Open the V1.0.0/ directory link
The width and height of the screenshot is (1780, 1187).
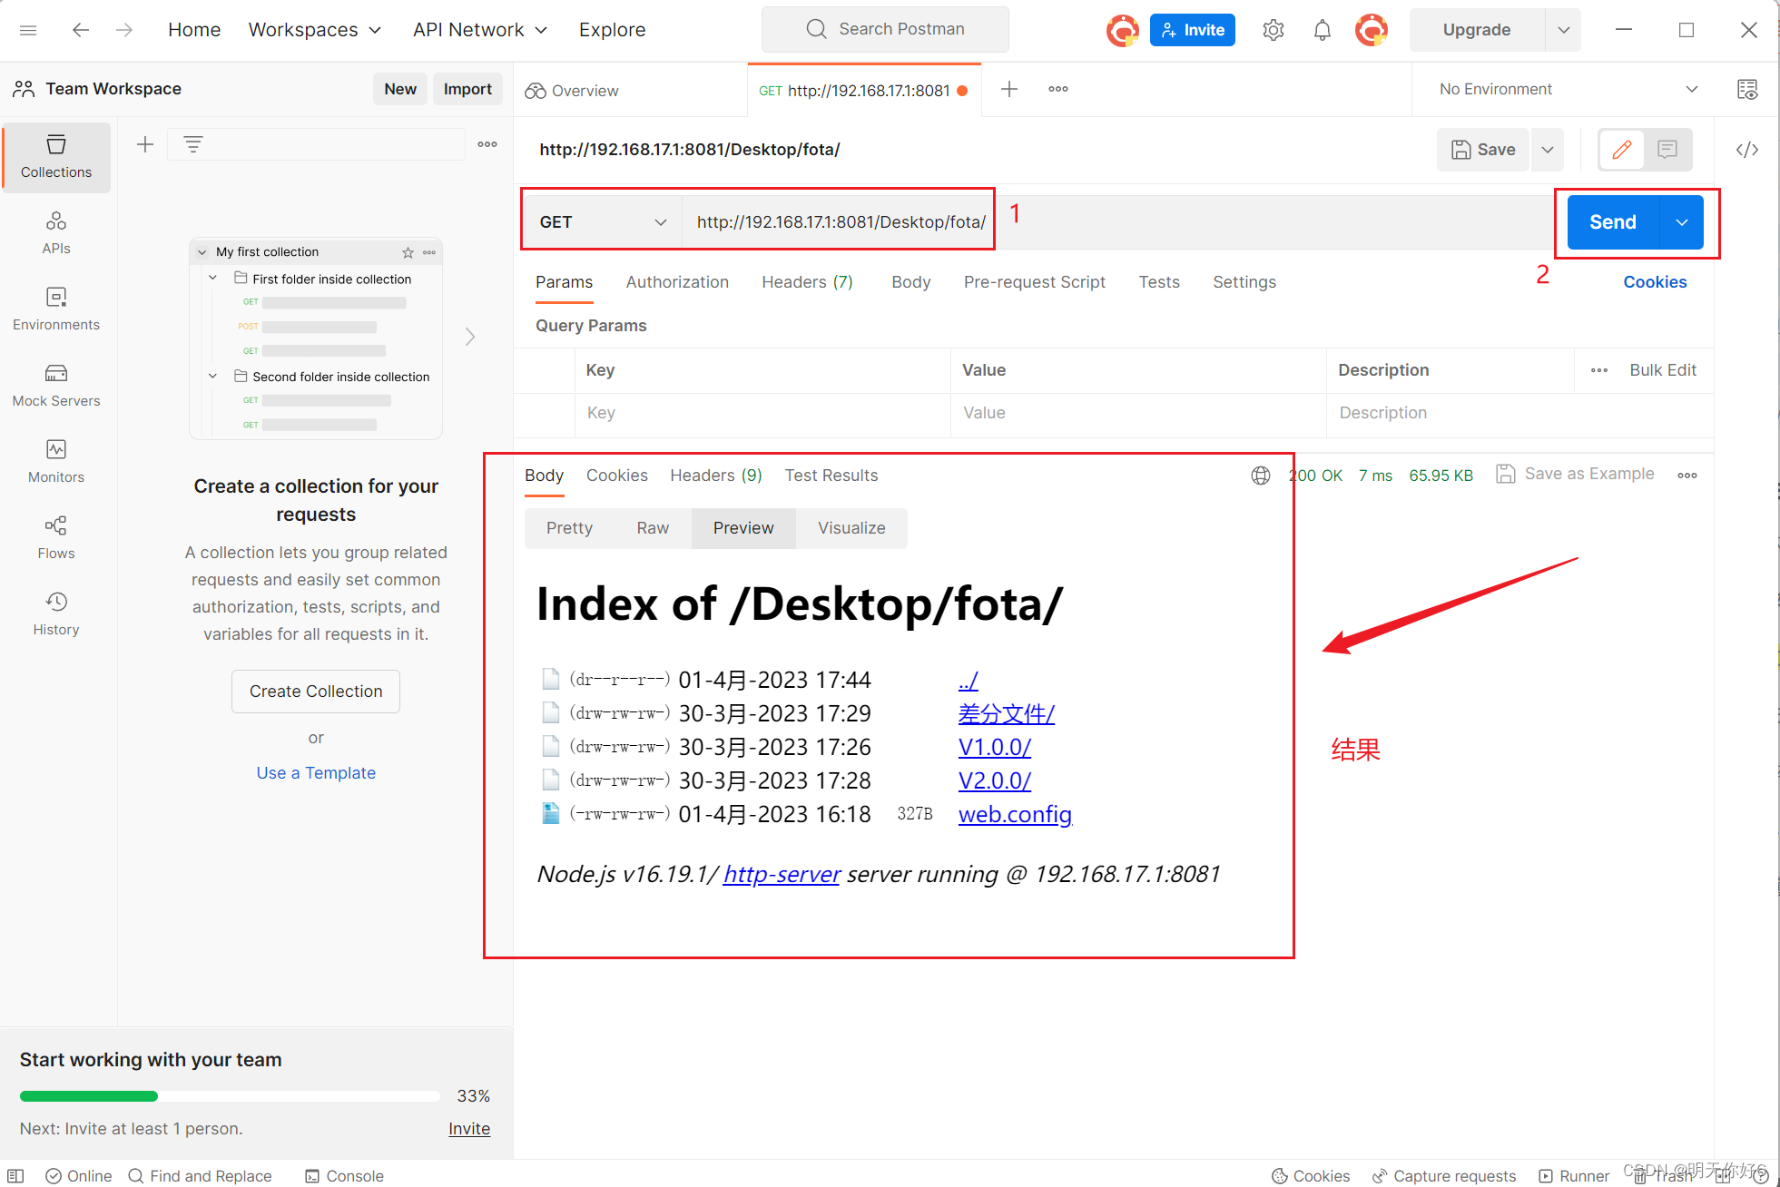tap(994, 747)
